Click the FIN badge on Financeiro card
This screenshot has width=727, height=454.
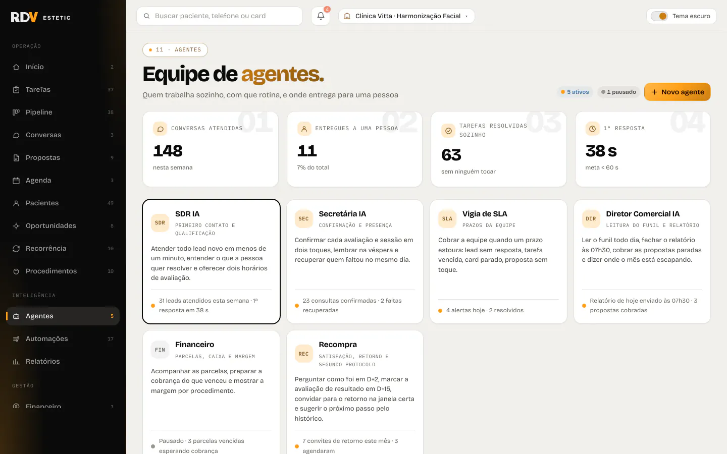click(x=160, y=350)
